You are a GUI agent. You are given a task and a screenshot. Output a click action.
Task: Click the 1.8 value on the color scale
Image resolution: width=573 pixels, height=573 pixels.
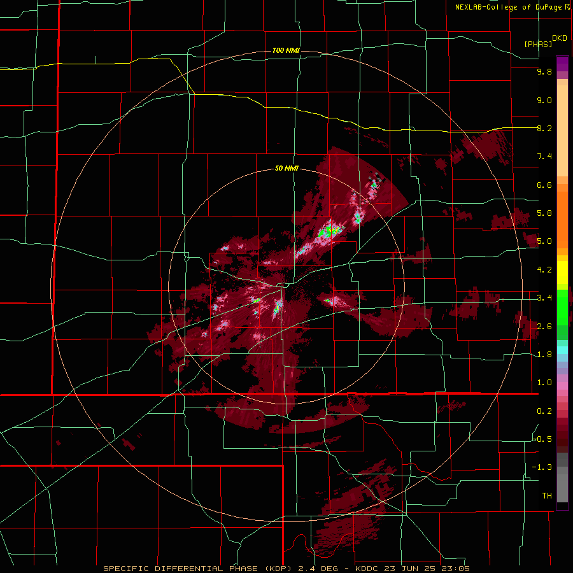544,355
